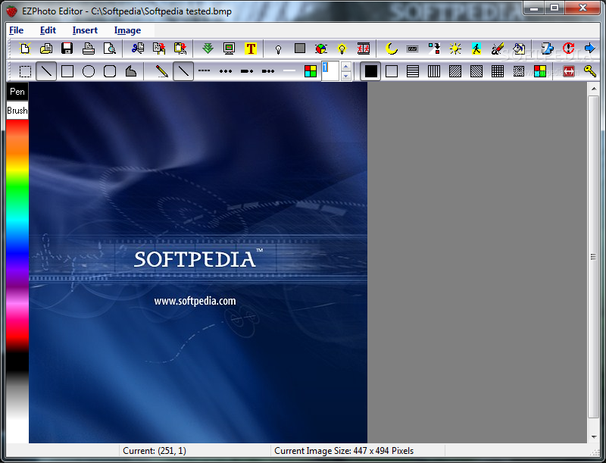Switch to Pen color mode
The image size is (606, 463).
point(17,92)
